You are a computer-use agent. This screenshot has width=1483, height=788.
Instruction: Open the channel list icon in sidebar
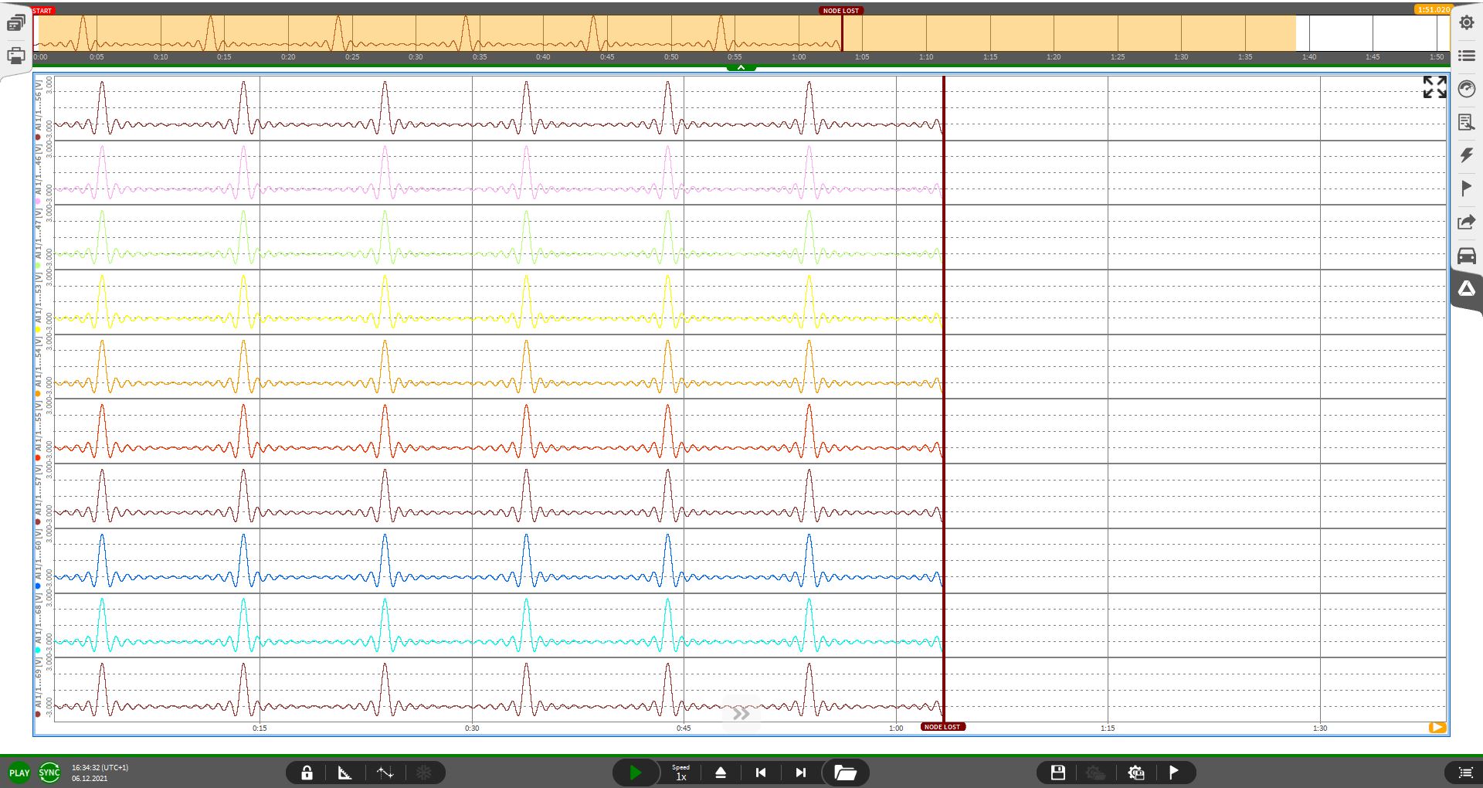1466,56
